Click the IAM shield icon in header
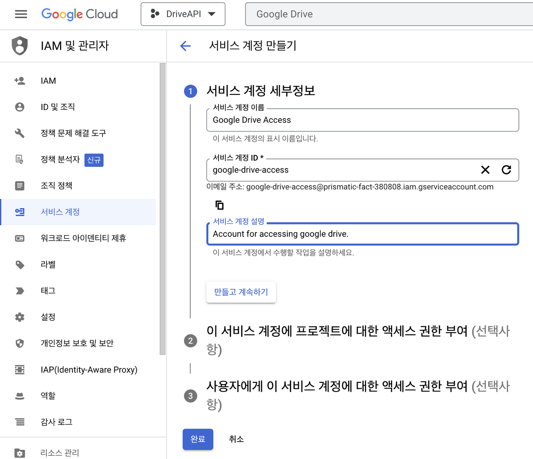Image resolution: width=533 pixels, height=459 pixels. point(20,46)
